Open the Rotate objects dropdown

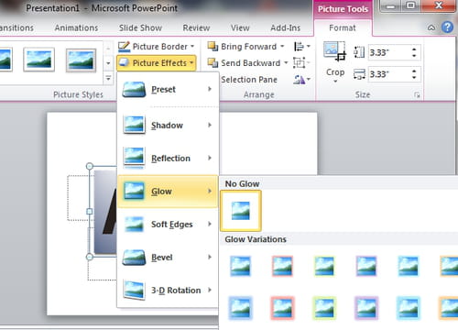[301, 80]
